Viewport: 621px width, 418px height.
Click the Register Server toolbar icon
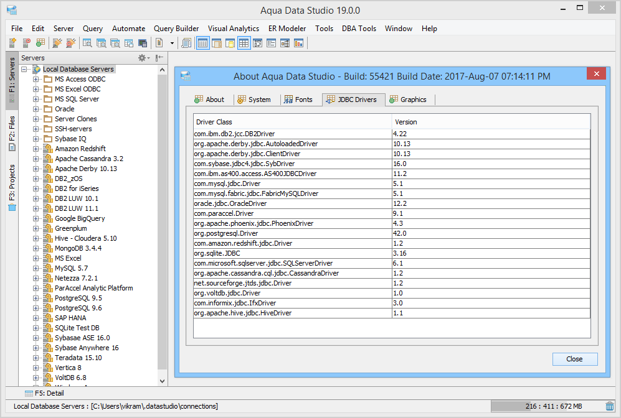click(x=11, y=42)
